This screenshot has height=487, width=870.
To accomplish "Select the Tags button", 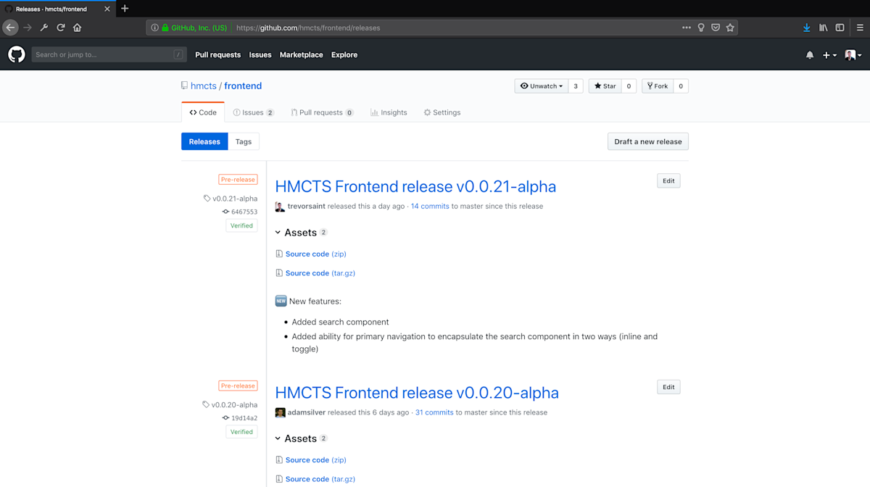I will (x=244, y=141).
